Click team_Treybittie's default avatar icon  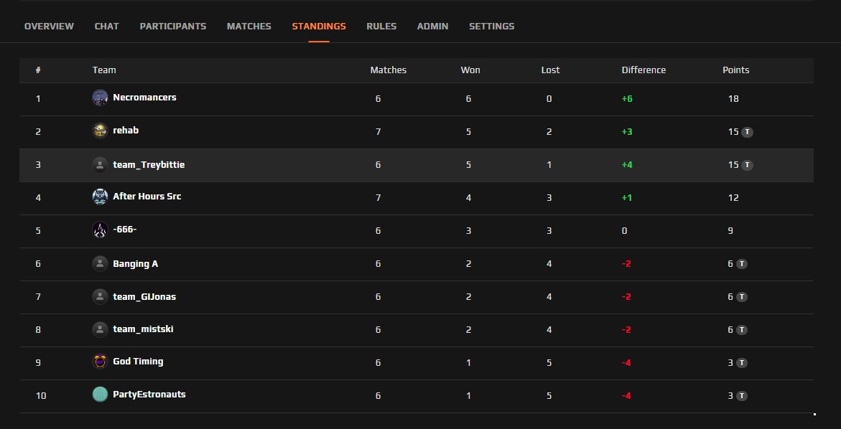pyautogui.click(x=99, y=164)
